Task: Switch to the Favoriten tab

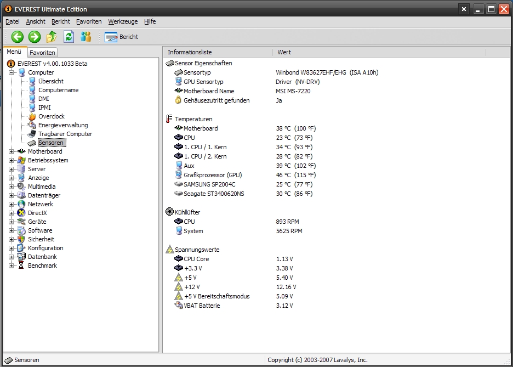Action: [42, 52]
